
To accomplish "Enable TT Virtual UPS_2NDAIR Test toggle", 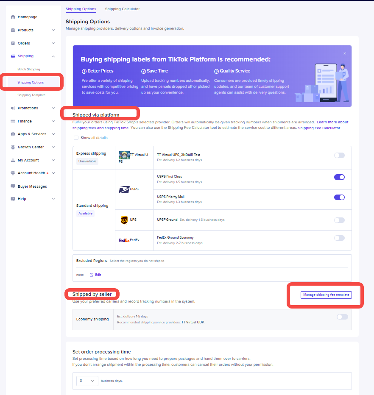I will [339, 156].
